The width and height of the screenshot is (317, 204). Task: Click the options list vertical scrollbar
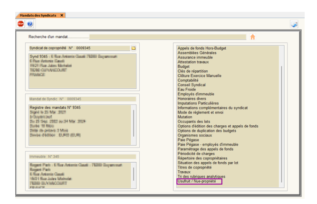pos(281,119)
